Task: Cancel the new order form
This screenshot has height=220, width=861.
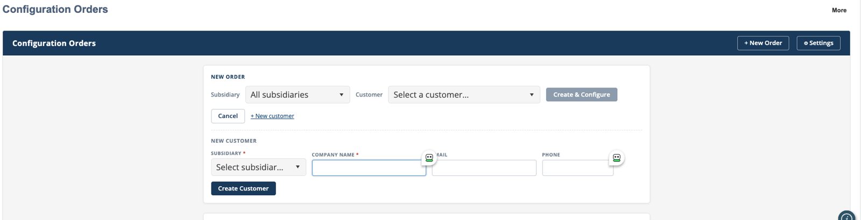Action: pos(228,116)
